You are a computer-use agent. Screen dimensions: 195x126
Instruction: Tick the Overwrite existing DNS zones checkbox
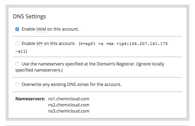point(17,84)
